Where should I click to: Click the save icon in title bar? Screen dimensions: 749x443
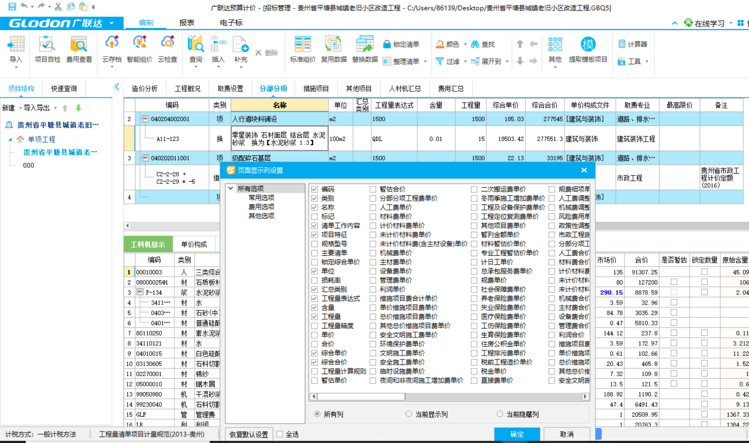[x=12, y=6]
